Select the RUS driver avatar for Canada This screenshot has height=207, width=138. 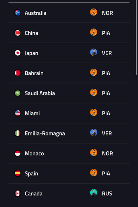tap(94, 193)
